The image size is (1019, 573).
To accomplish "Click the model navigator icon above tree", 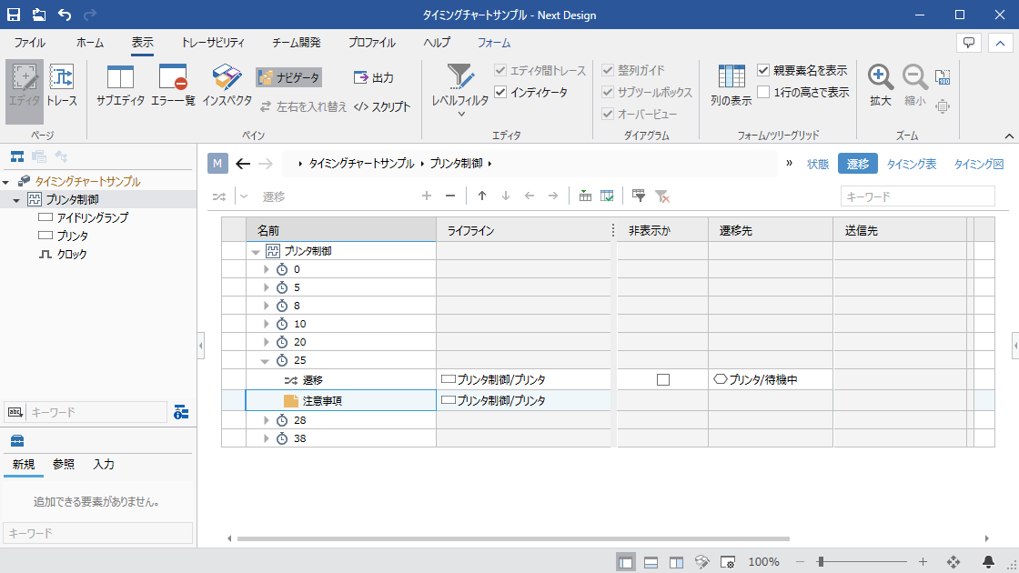I will coord(17,156).
